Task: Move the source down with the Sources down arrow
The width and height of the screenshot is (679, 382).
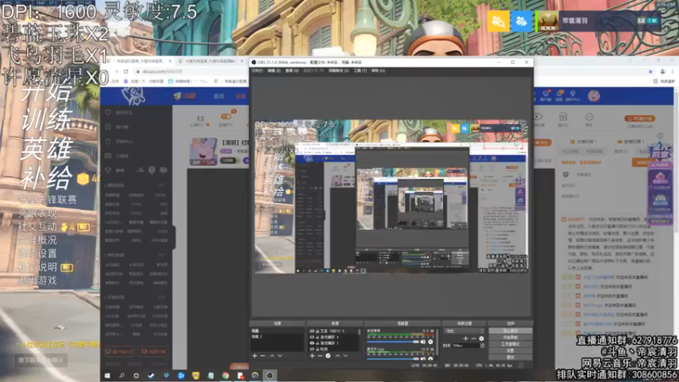Action: click(345, 356)
